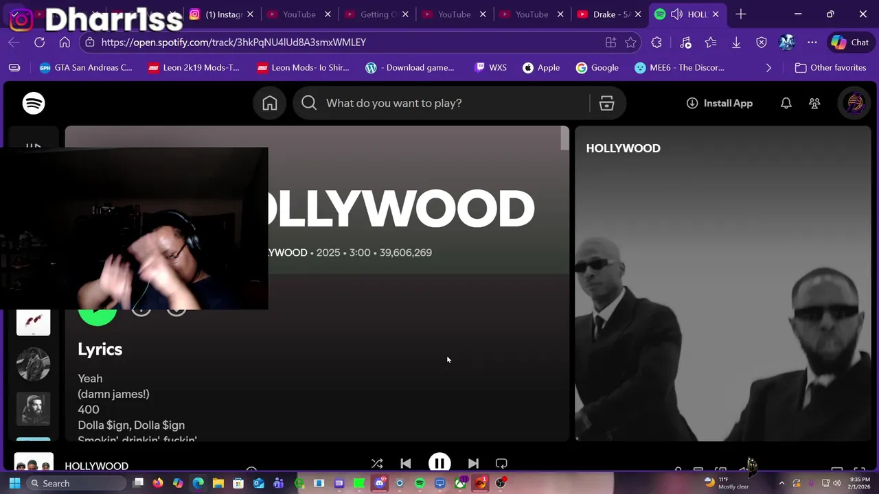Screen dimensions: 879x494
Task: Open MEE6 Discord bookmark
Action: point(679,68)
